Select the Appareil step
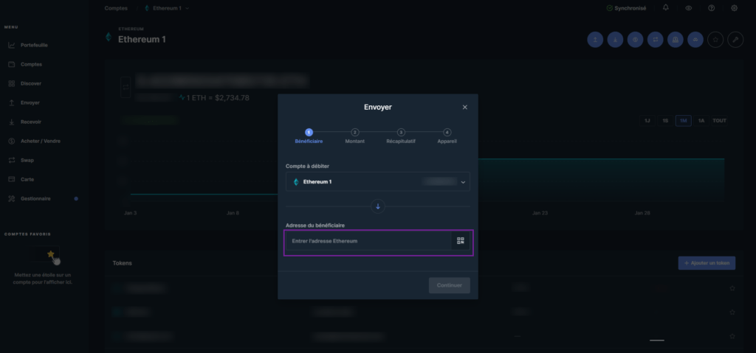Image resolution: width=756 pixels, height=353 pixels. 447,136
